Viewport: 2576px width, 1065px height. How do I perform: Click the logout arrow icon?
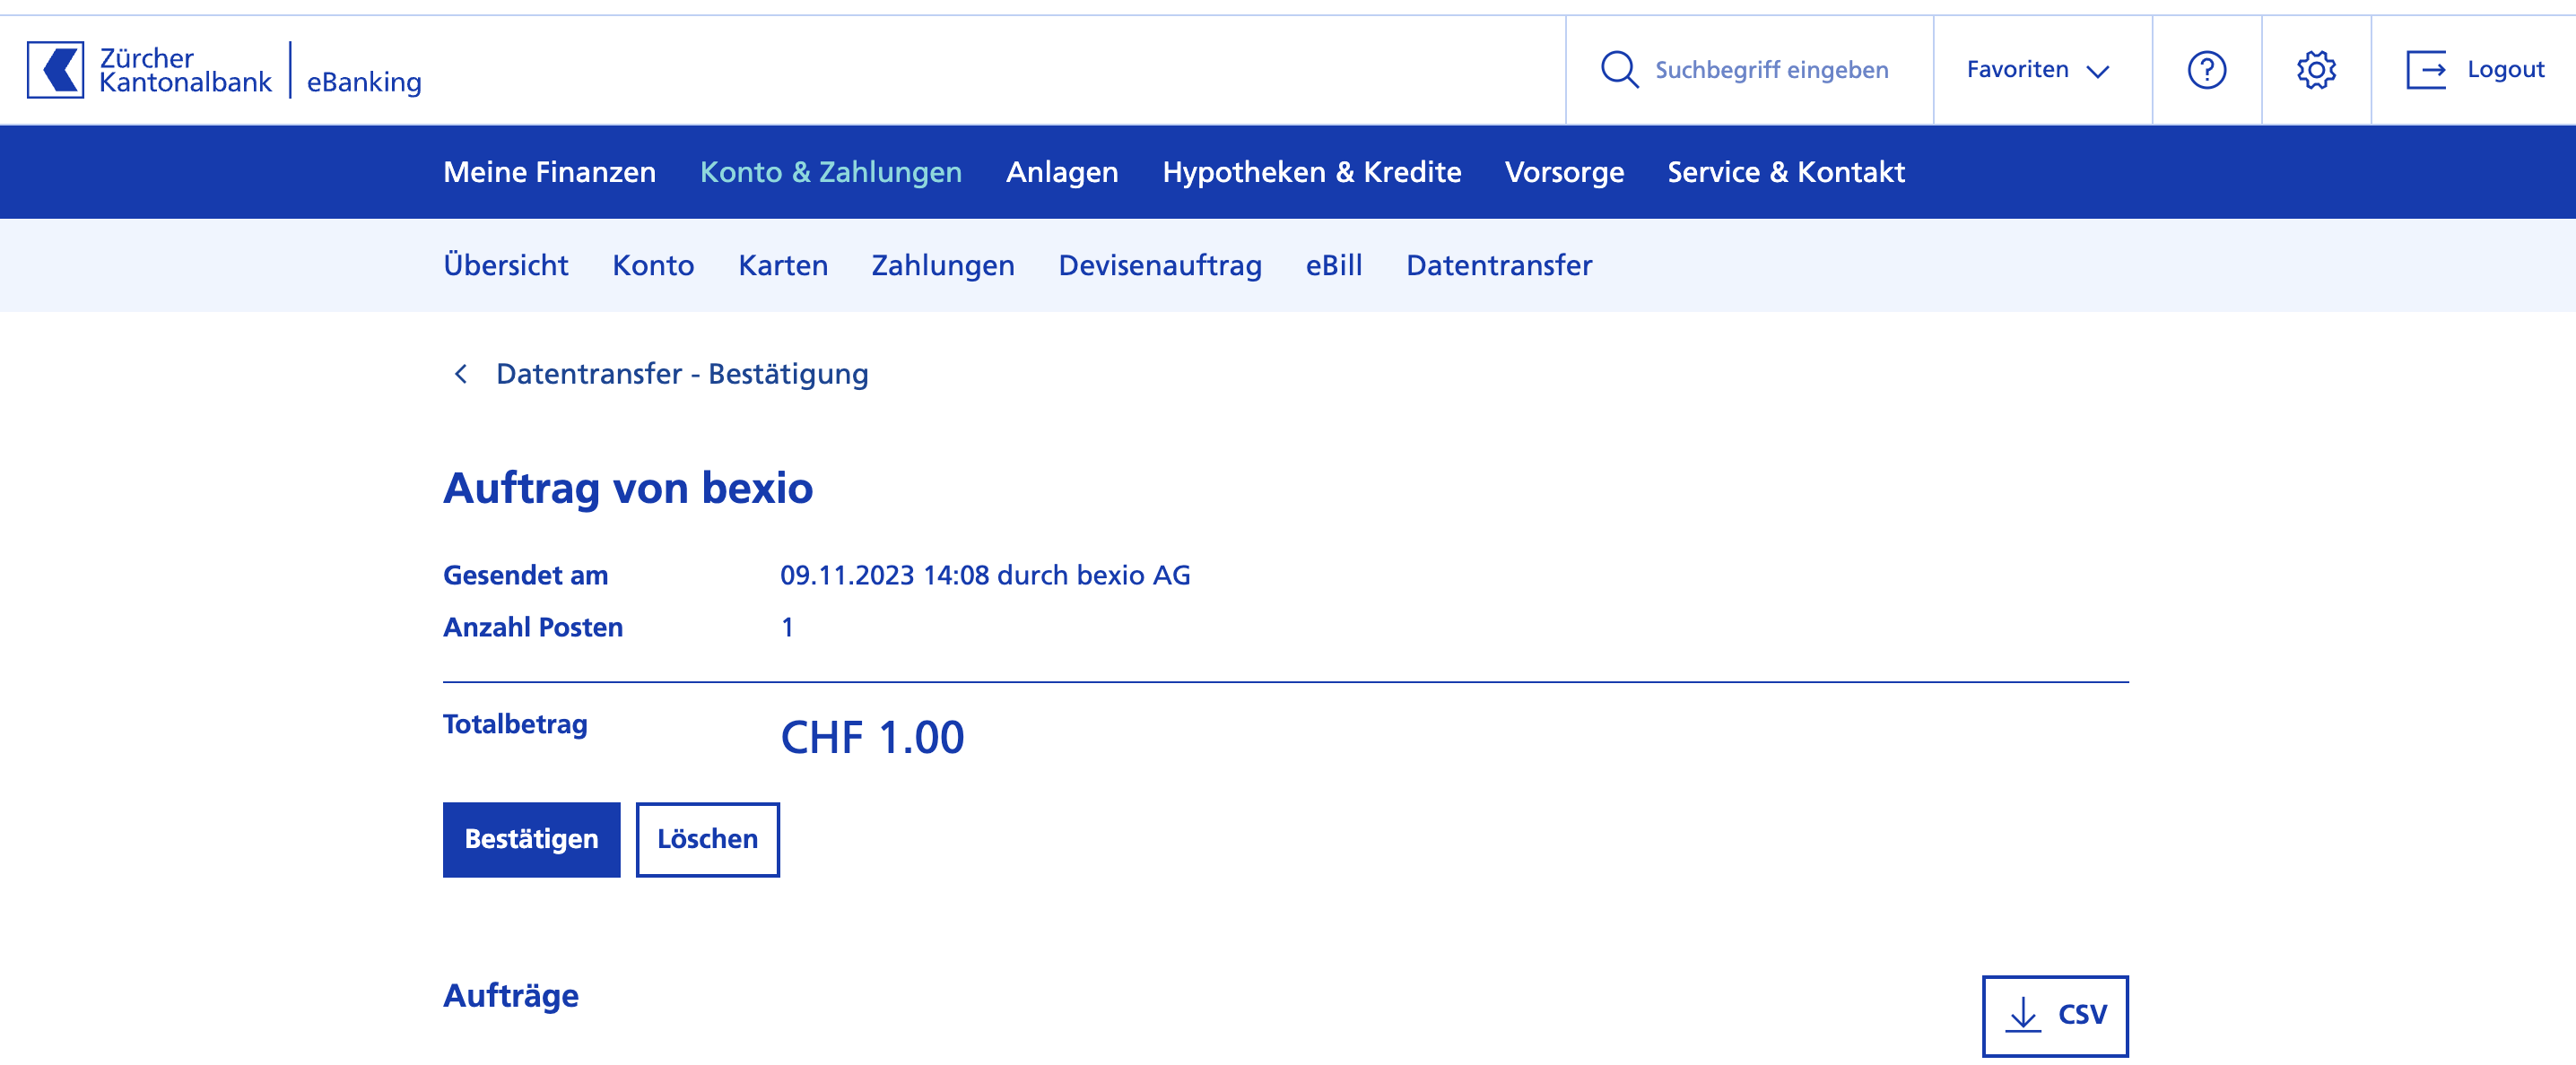click(2426, 70)
